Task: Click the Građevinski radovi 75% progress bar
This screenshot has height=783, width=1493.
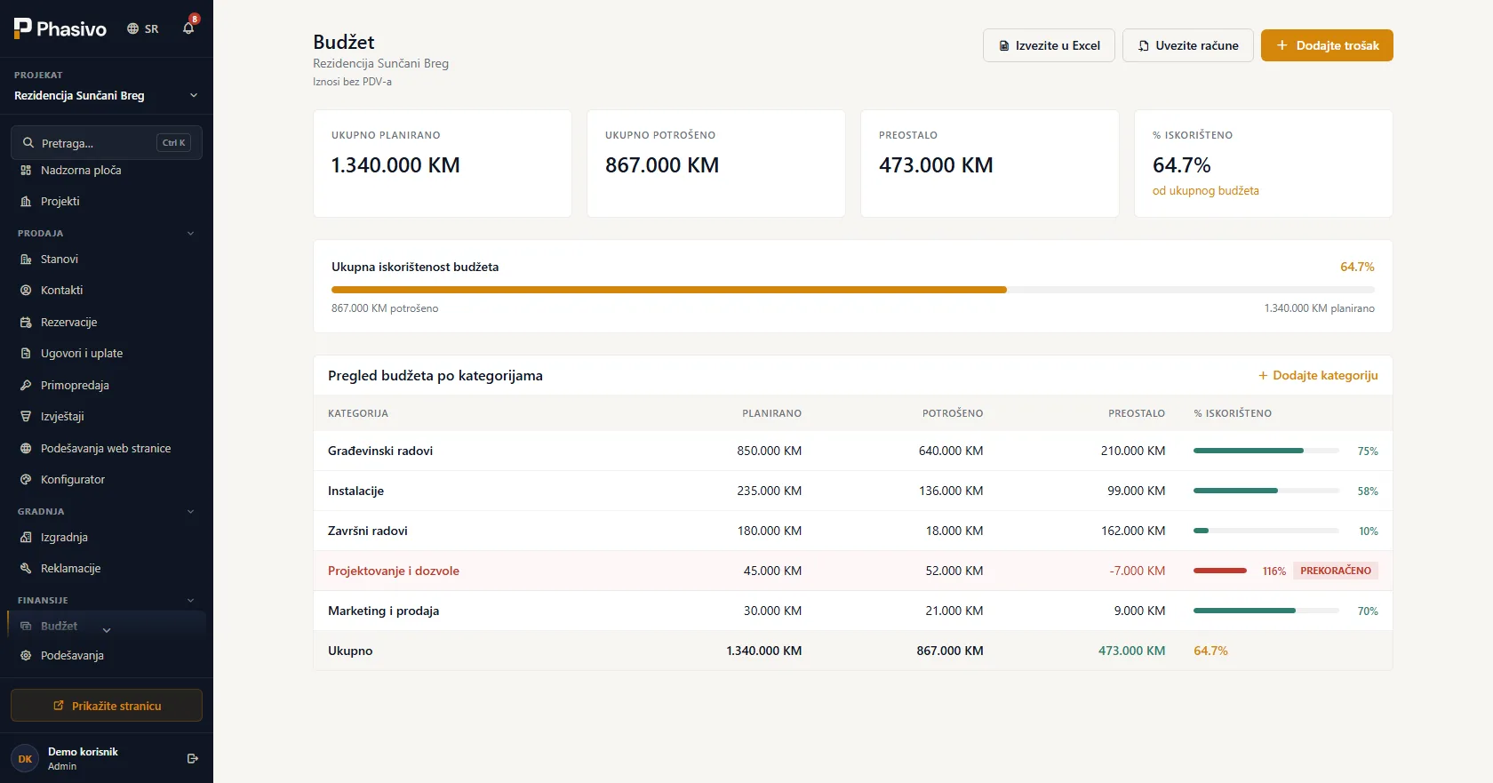Action: pos(1266,451)
